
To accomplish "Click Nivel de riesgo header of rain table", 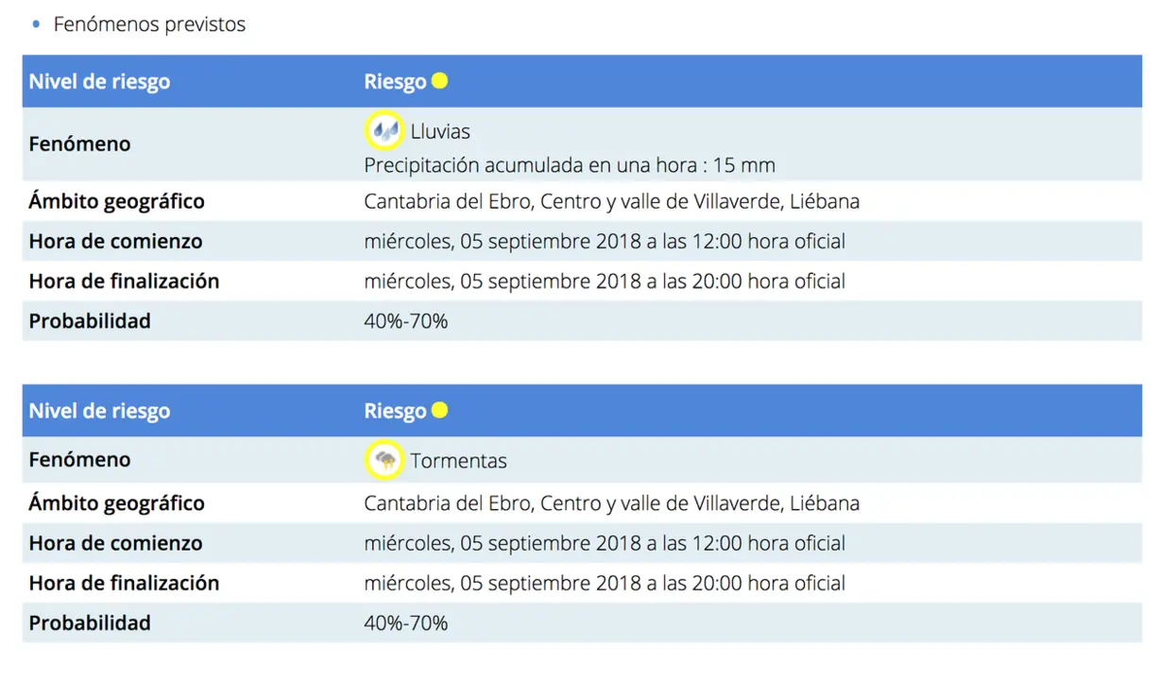I will coord(99,81).
